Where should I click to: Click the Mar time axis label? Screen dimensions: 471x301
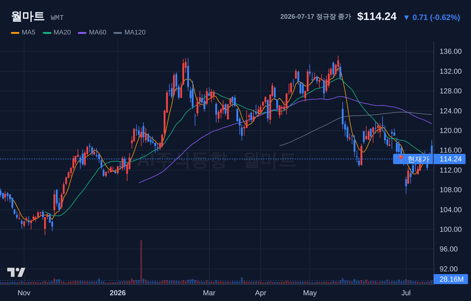(209, 293)
